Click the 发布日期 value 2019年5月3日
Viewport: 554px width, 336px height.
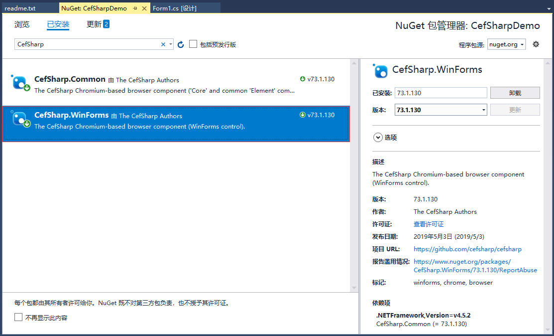[x=448, y=236]
